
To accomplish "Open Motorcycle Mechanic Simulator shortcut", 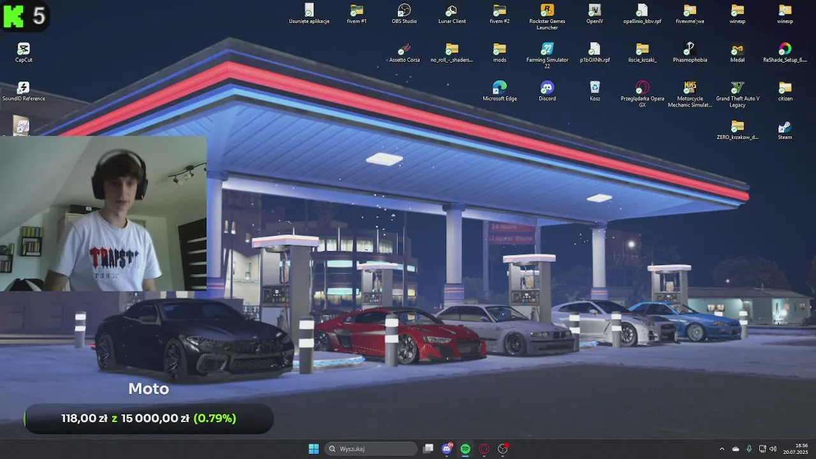I will tap(690, 94).
